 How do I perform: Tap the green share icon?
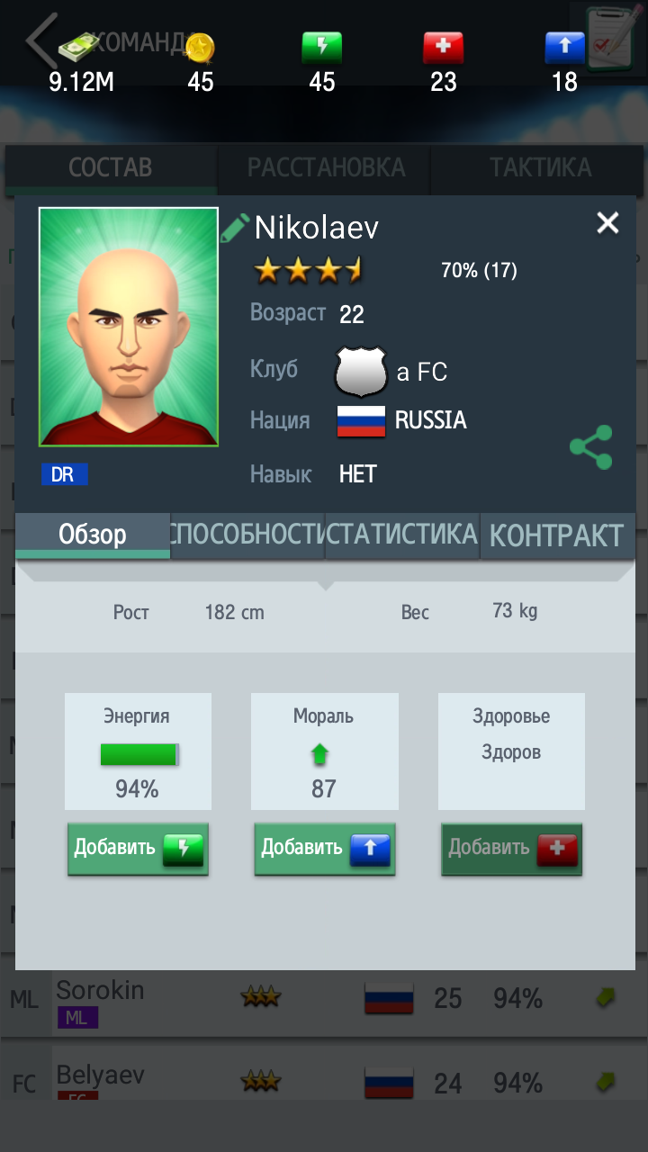[x=591, y=447]
